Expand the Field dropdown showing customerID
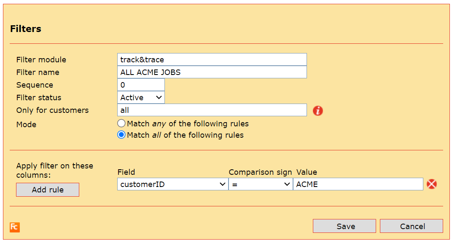The image size is (452, 243). tap(172, 184)
